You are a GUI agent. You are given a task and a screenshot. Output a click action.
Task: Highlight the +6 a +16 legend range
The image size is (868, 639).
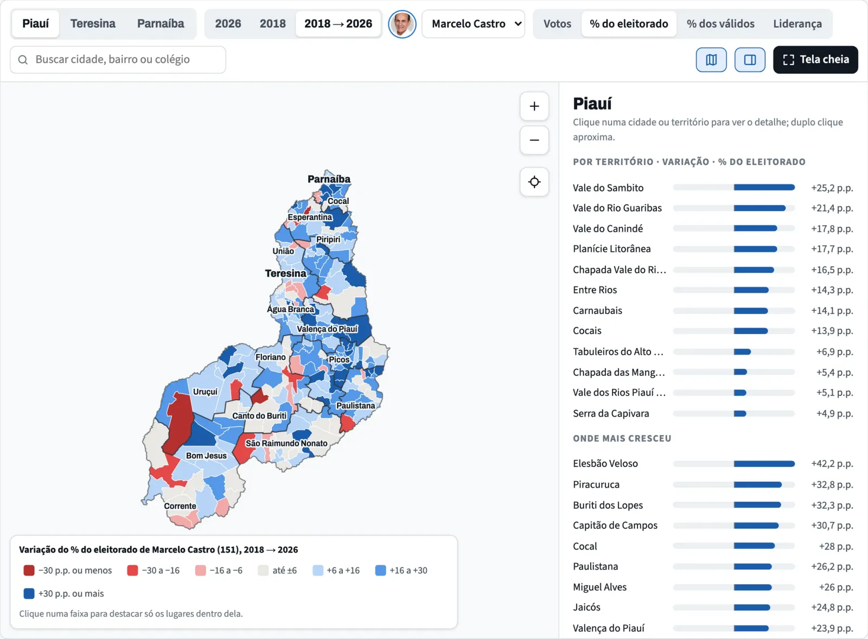(x=336, y=571)
